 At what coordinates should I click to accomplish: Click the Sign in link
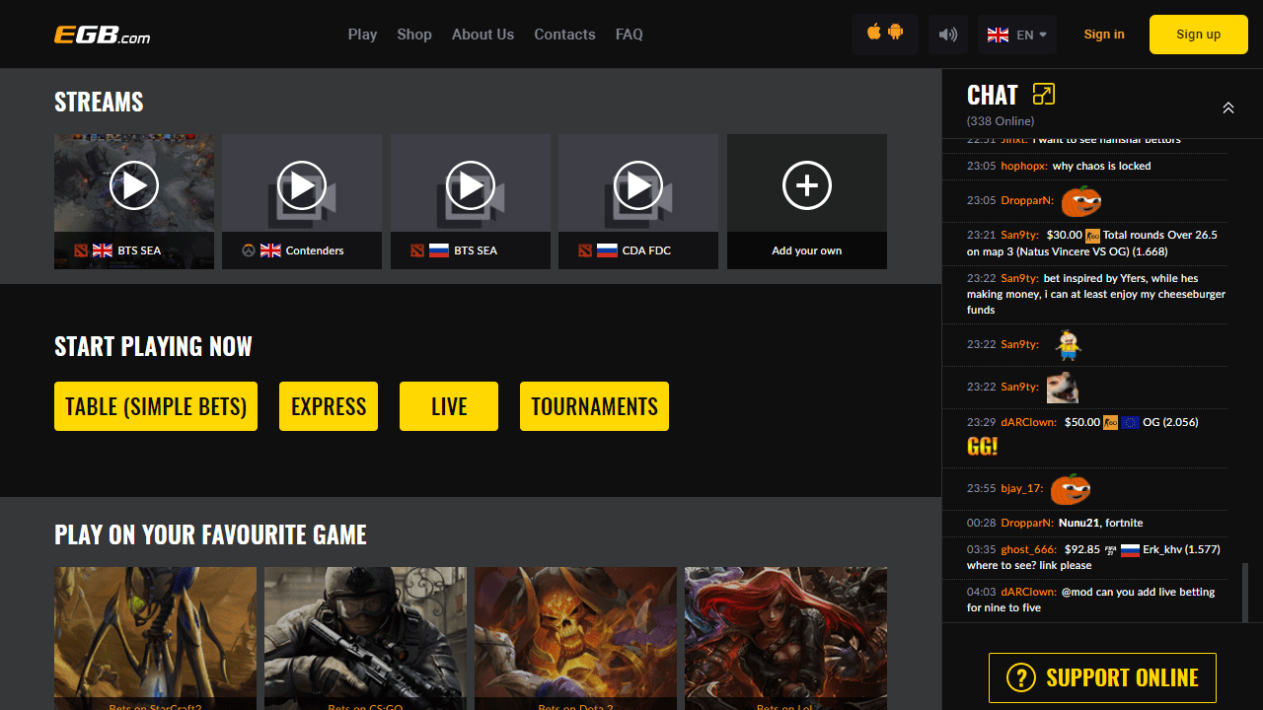point(1103,35)
